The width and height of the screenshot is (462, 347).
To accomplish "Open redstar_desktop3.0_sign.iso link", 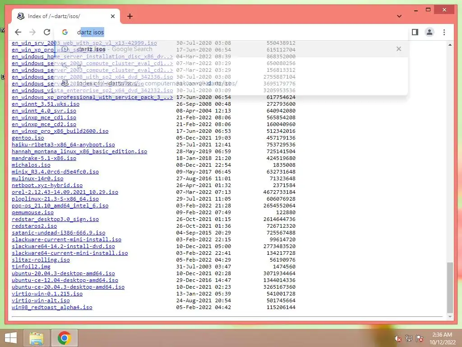I will click(55, 219).
